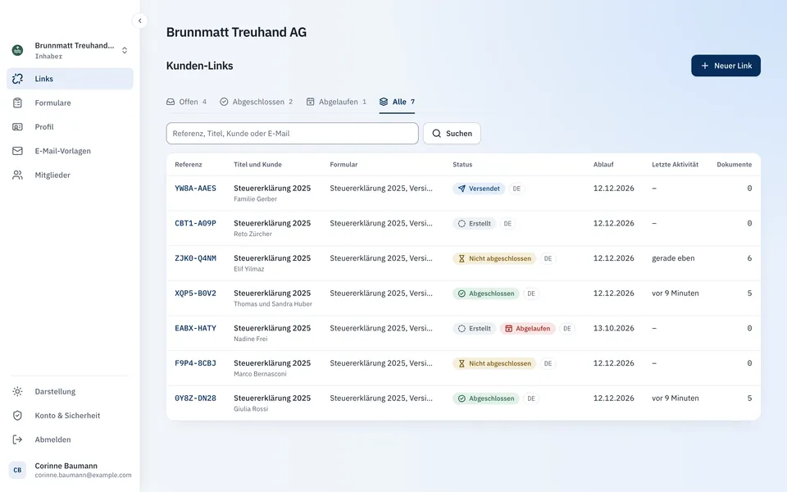Switch to the Alle tab

pyautogui.click(x=397, y=102)
